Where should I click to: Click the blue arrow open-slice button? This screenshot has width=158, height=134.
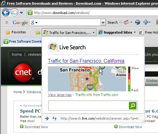point(47,118)
